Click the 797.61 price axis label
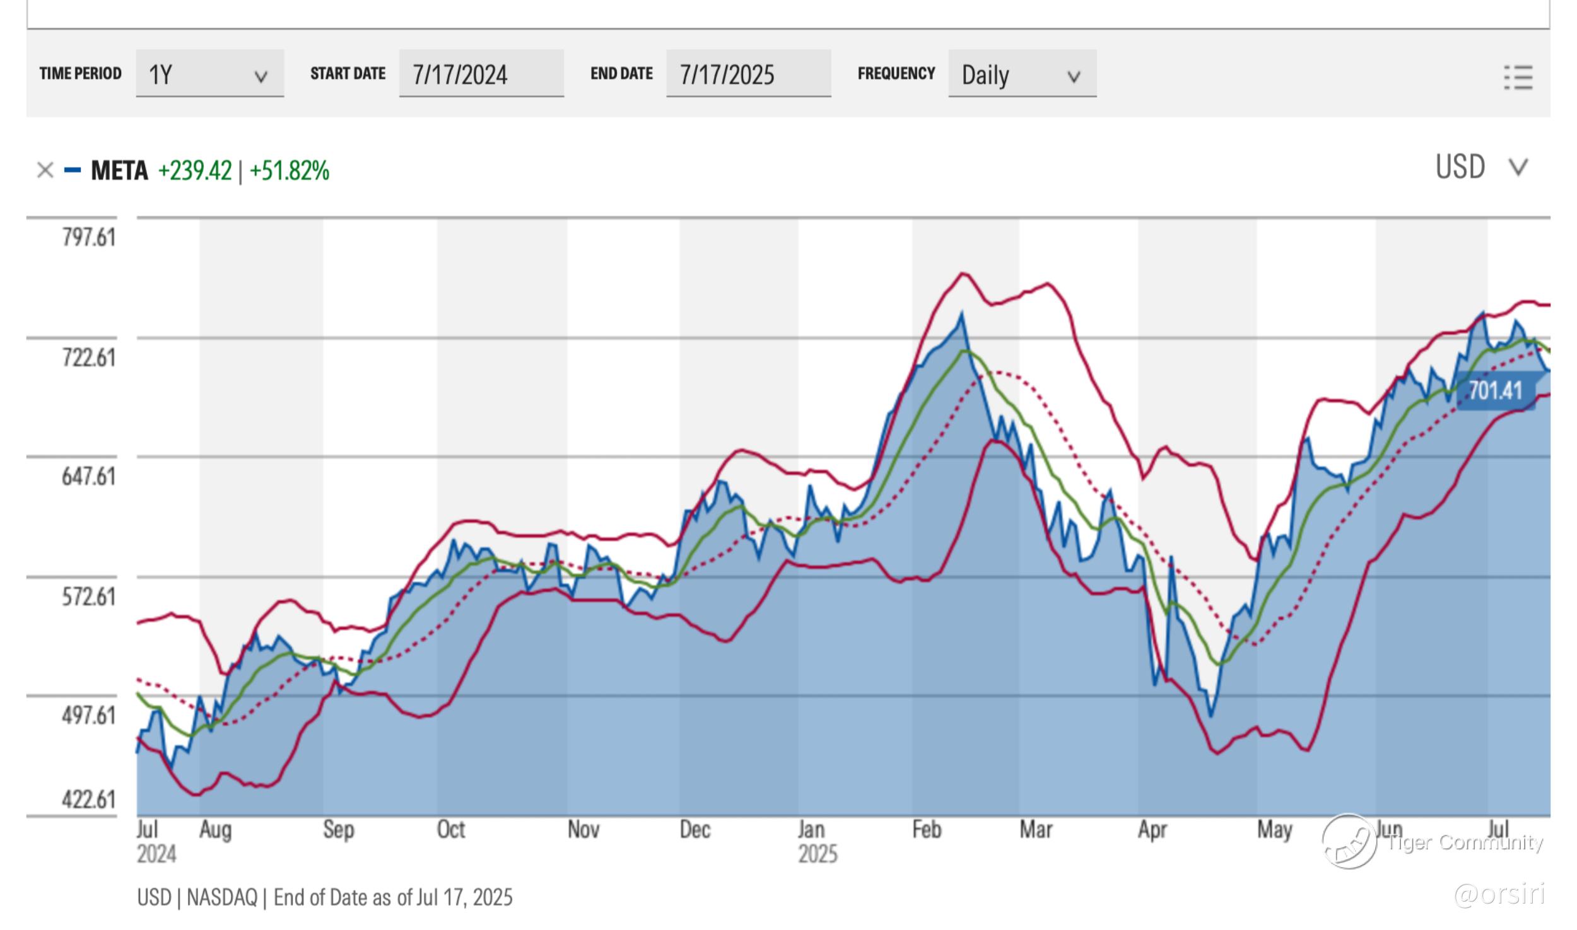The width and height of the screenshot is (1577, 930). point(89,238)
